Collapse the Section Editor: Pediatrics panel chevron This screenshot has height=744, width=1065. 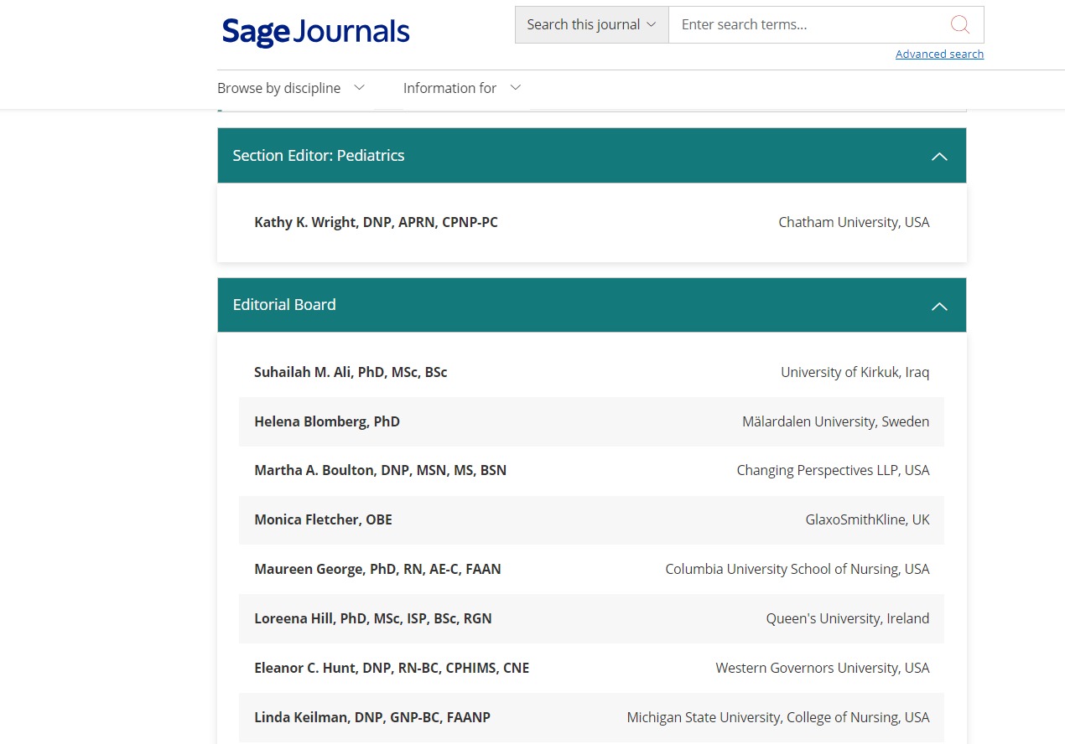[939, 157]
